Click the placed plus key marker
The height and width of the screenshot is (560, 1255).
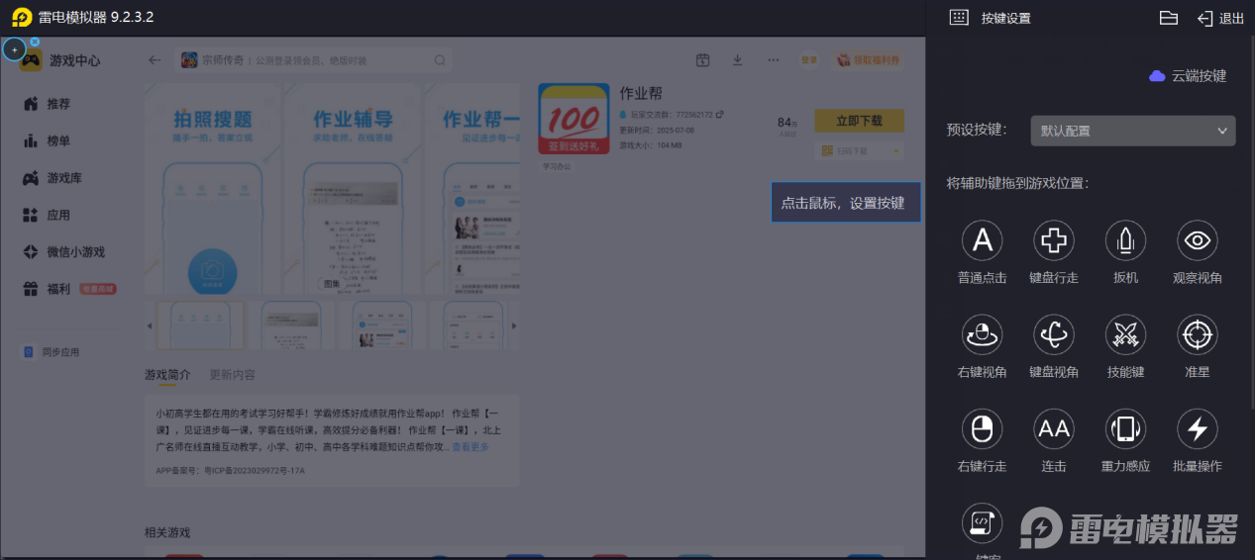click(14, 48)
